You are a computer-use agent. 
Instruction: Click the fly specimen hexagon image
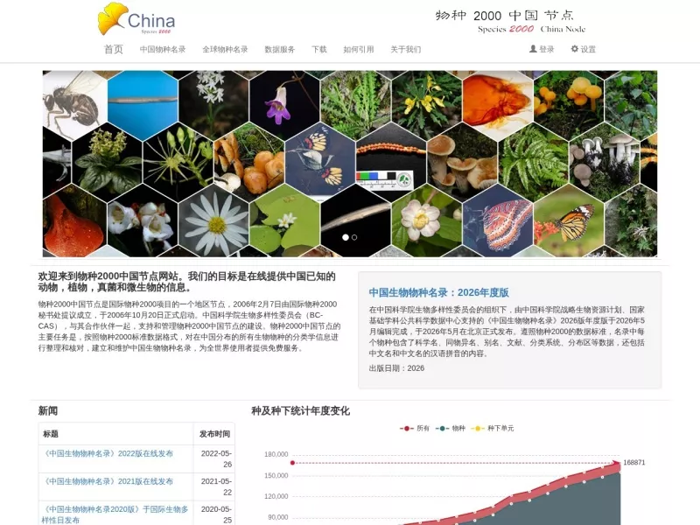click(73, 105)
